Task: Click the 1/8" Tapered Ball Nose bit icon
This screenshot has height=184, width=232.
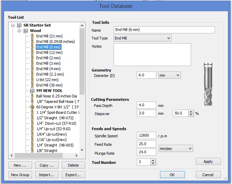Action: 32,102
